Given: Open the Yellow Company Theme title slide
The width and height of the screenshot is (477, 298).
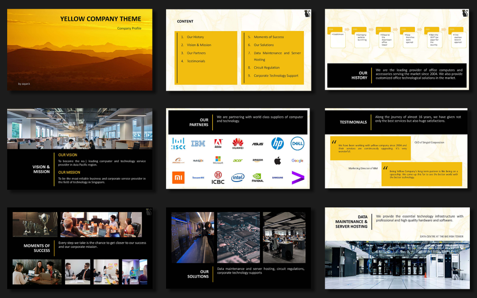Looking at the screenshot, I should point(80,50).
